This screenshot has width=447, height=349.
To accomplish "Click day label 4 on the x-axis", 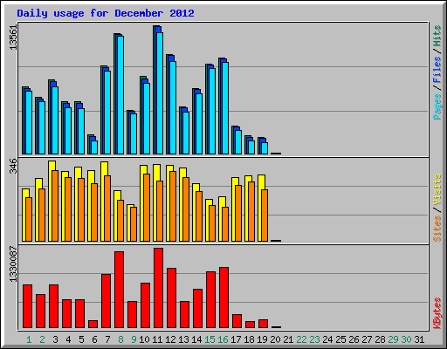I will pos(68,339).
